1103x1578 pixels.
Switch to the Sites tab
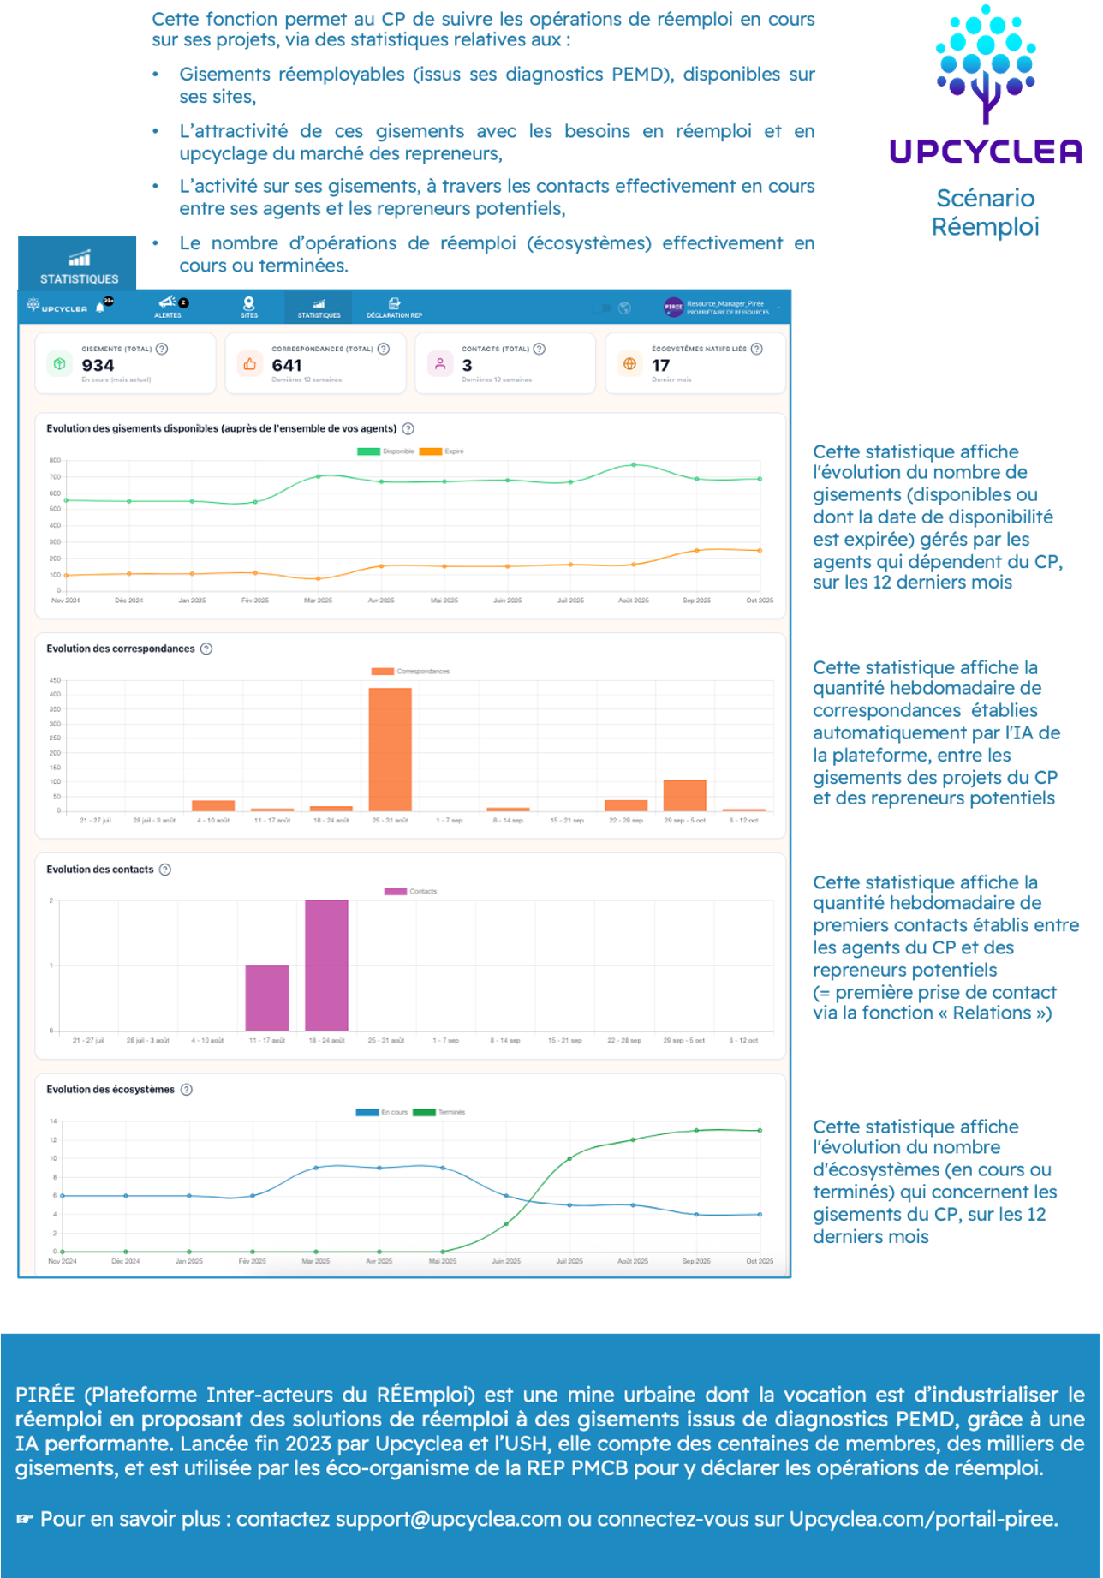tap(249, 307)
